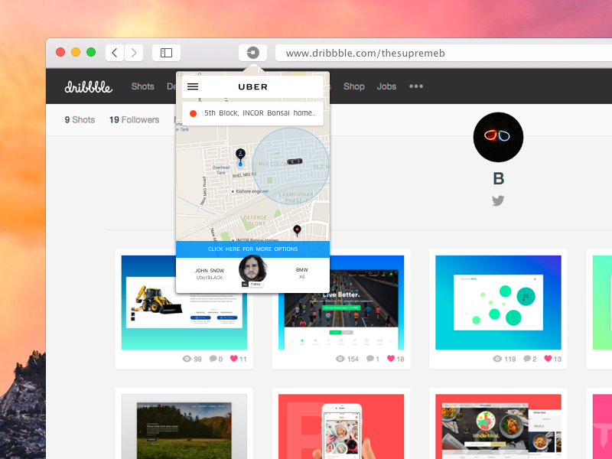Click the heart icon showing 18 likes

coord(391,358)
